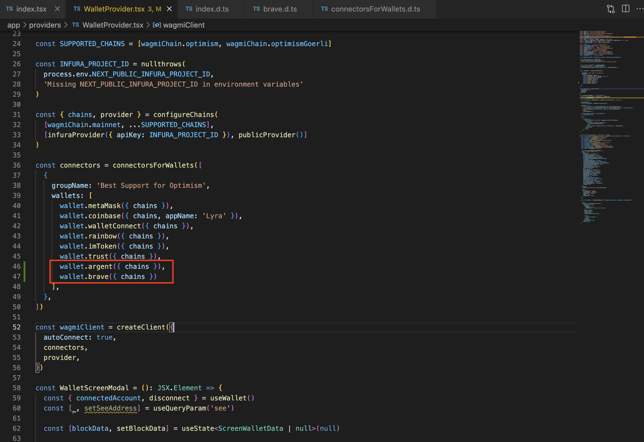Click line number 36 in gutter
Image resolution: width=644 pixels, height=442 pixels.
pyautogui.click(x=17, y=165)
